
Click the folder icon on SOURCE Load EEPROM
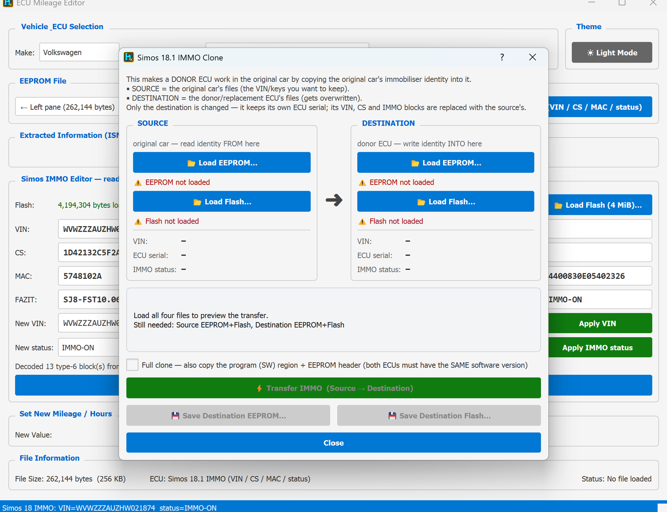[x=191, y=163]
